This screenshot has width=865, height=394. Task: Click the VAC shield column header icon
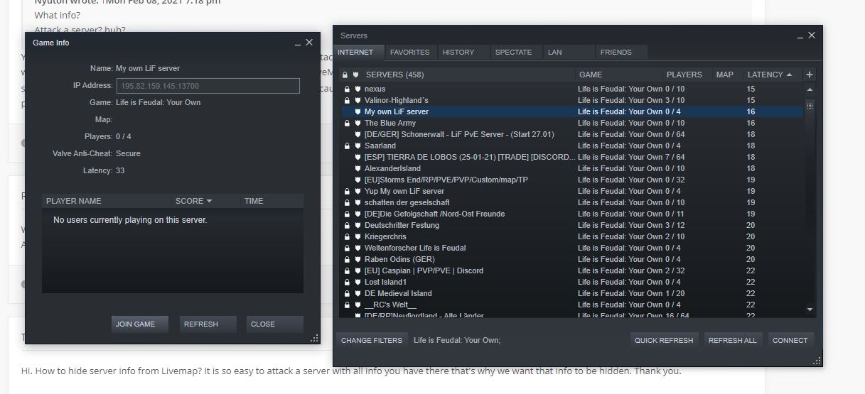(355, 75)
